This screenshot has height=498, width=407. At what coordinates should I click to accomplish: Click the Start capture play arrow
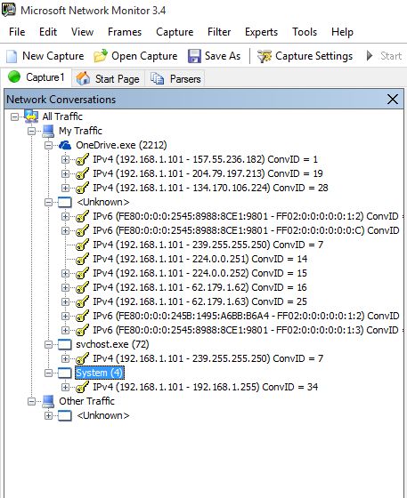coord(370,56)
